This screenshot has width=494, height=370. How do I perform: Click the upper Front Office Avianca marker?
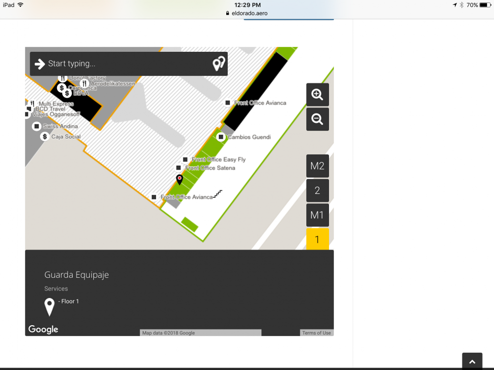pyautogui.click(x=227, y=103)
